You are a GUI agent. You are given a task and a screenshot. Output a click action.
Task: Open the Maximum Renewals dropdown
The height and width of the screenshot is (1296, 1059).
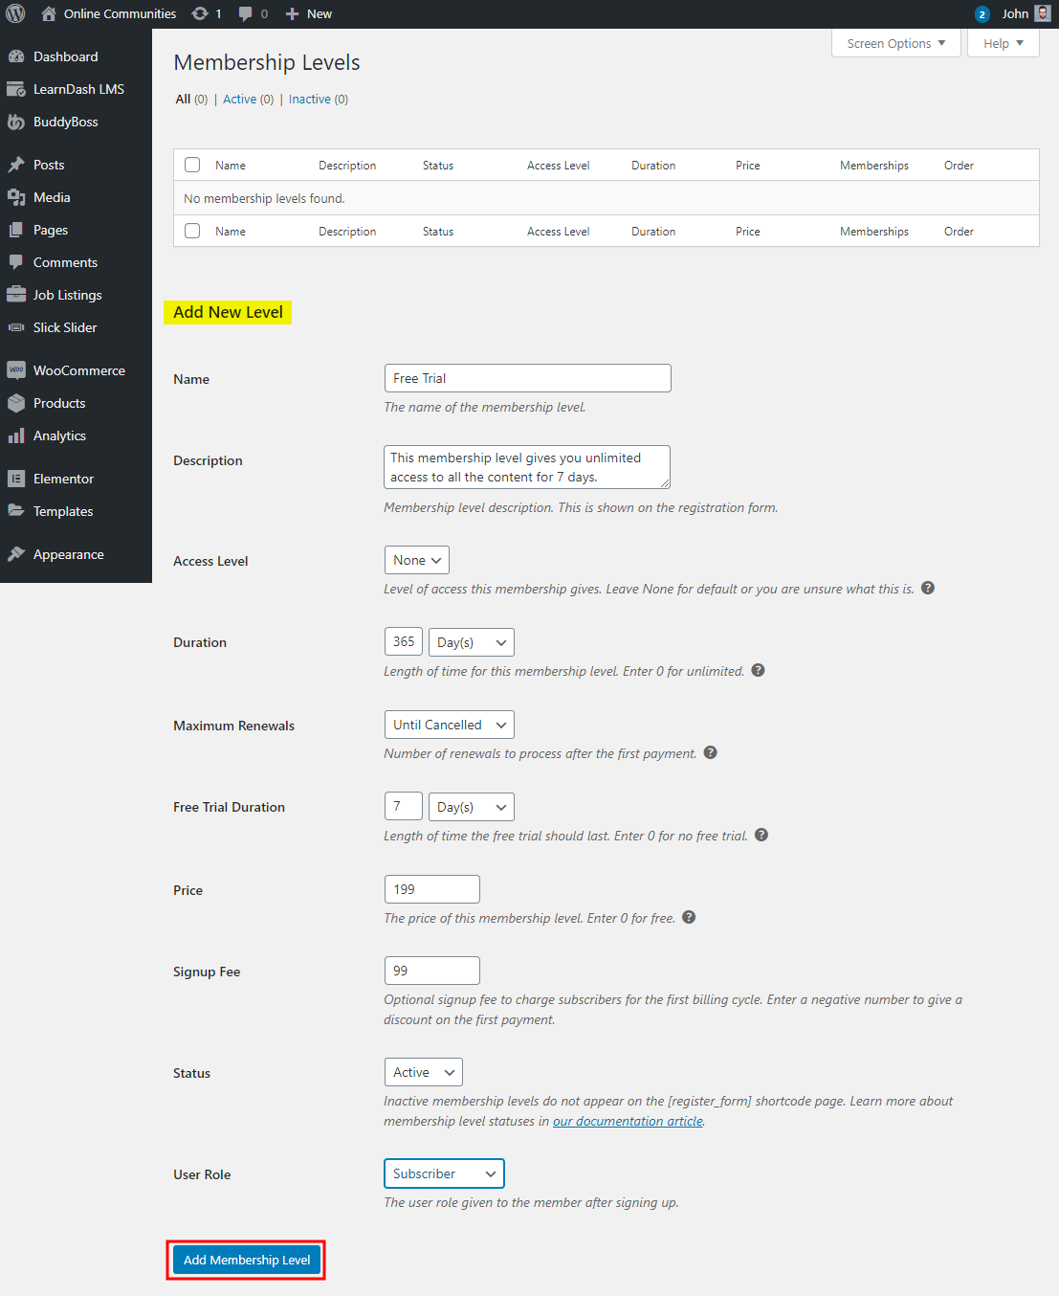[x=449, y=725]
